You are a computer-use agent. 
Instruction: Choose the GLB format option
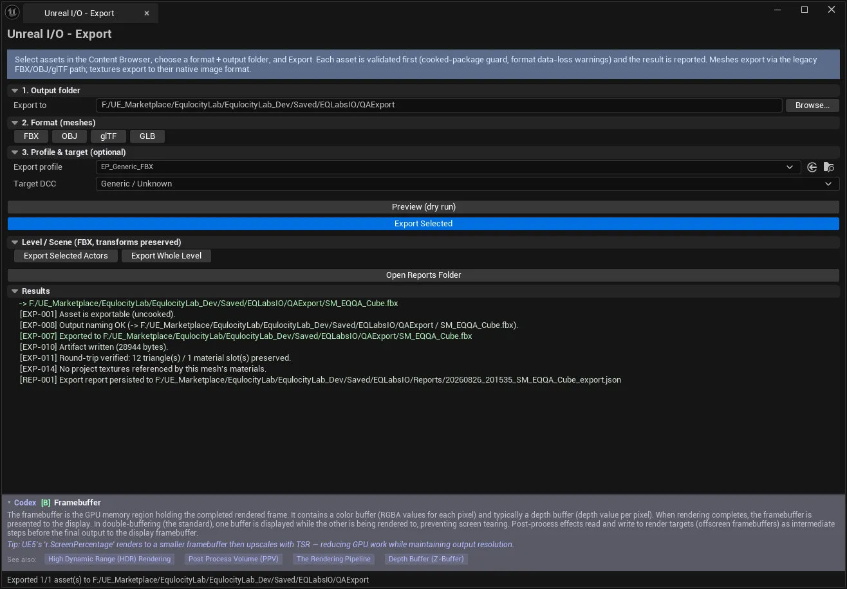[x=147, y=136]
